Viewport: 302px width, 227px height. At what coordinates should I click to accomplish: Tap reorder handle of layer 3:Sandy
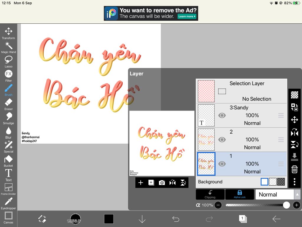pos(281,116)
